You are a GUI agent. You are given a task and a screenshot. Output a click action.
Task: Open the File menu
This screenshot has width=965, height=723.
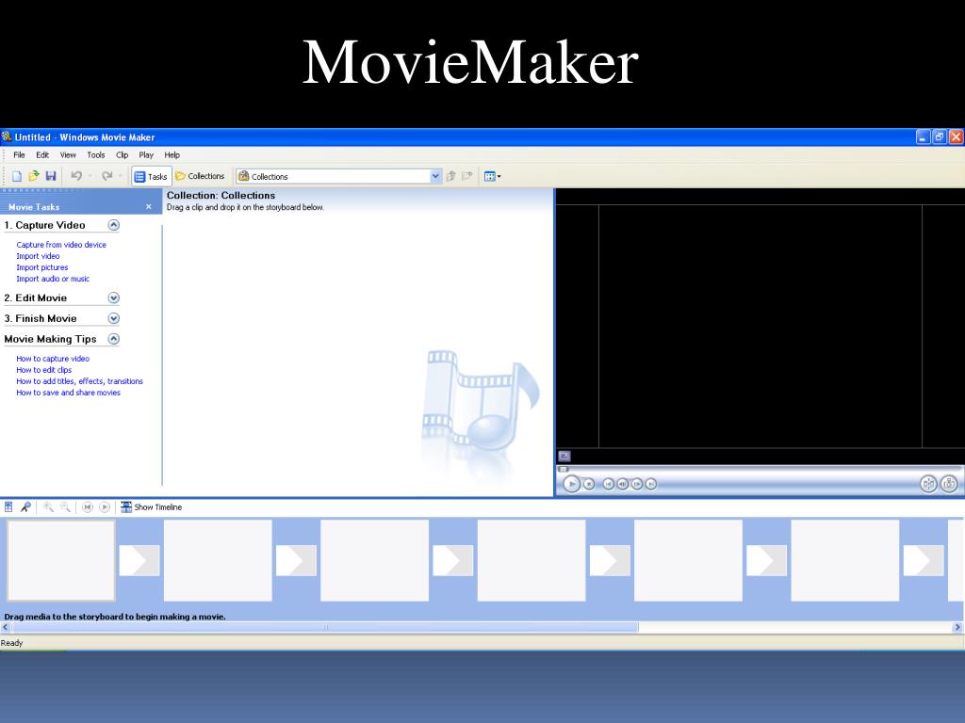click(x=19, y=155)
